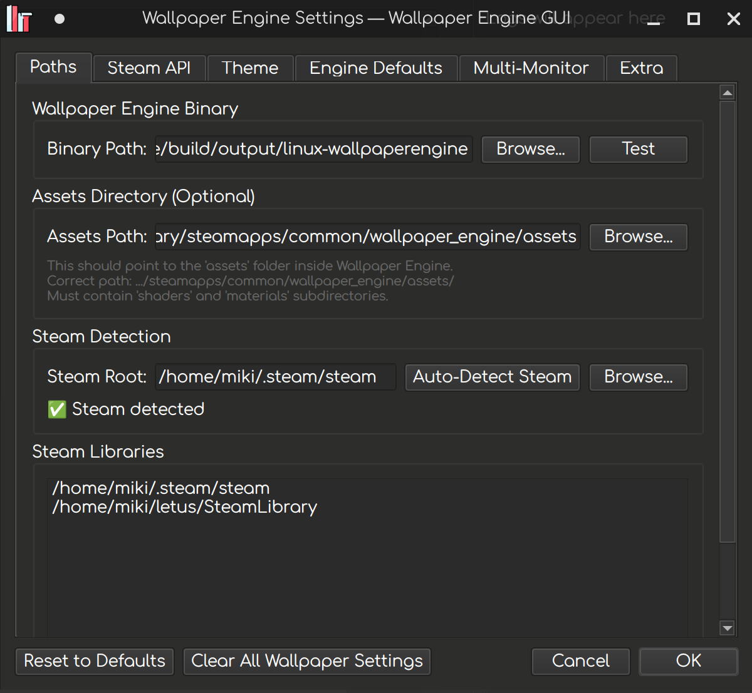Test the binary path
The image size is (752, 693).
(x=639, y=149)
